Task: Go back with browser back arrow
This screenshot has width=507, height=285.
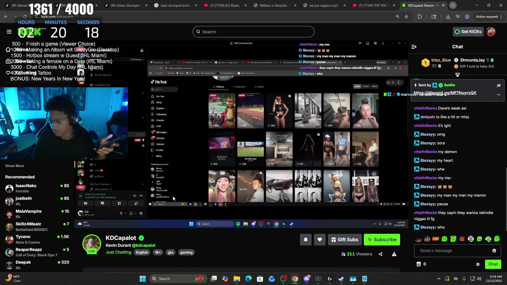Action: [x=6, y=17]
